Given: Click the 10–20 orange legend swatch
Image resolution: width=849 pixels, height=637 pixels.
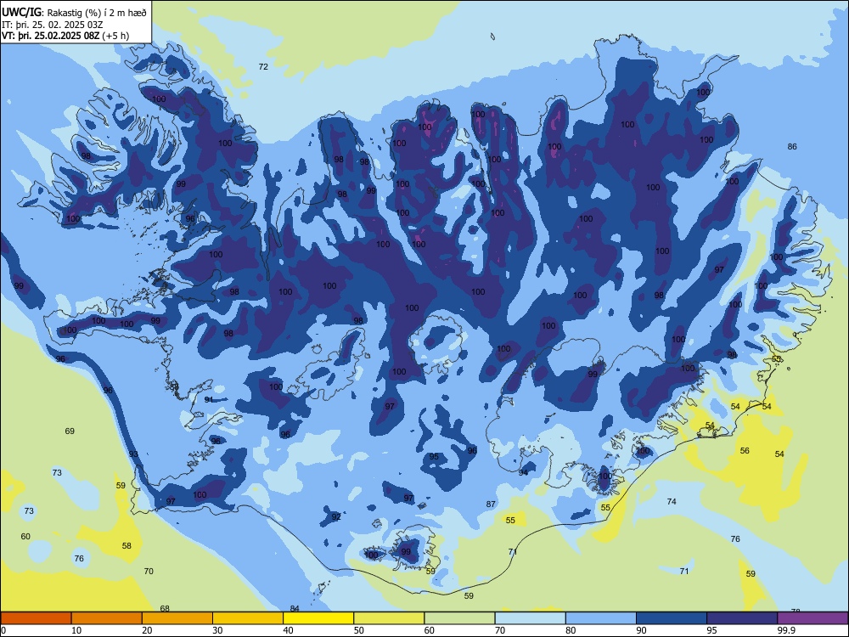Looking at the screenshot, I should 107,618.
